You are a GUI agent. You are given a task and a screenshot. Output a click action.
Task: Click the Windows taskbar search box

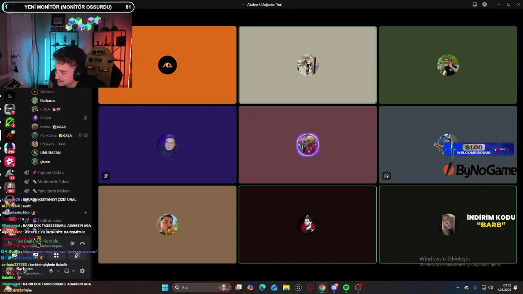pos(201,287)
